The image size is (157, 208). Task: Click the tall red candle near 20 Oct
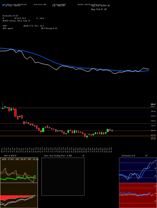coord(15,113)
